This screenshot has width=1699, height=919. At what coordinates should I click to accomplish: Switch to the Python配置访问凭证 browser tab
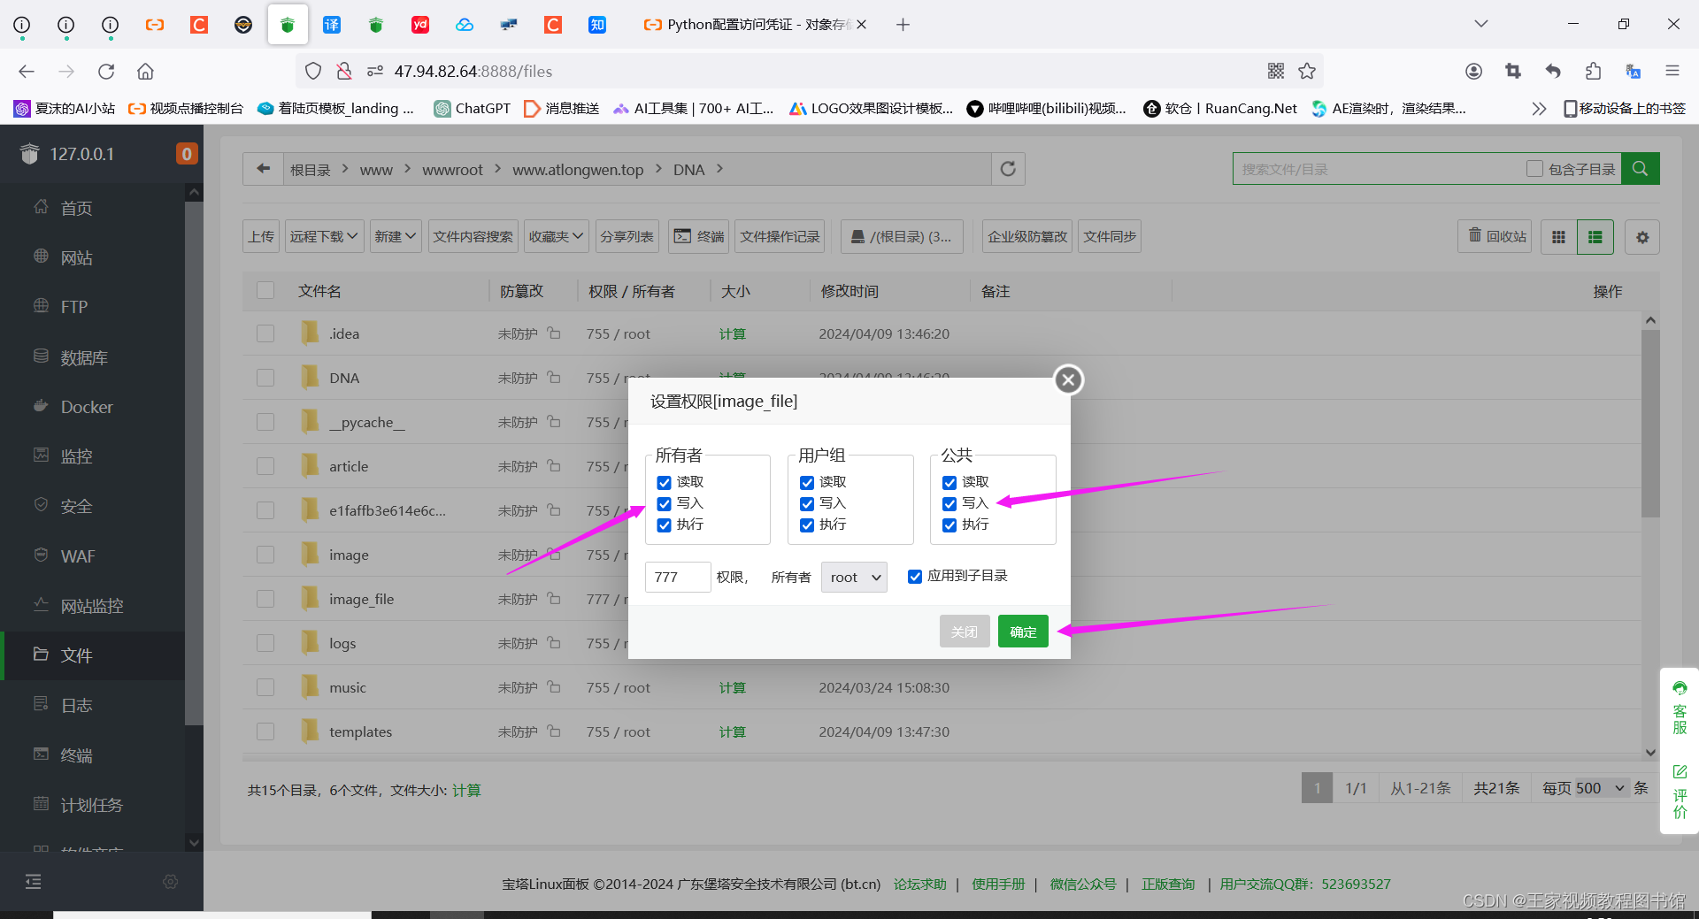click(748, 24)
